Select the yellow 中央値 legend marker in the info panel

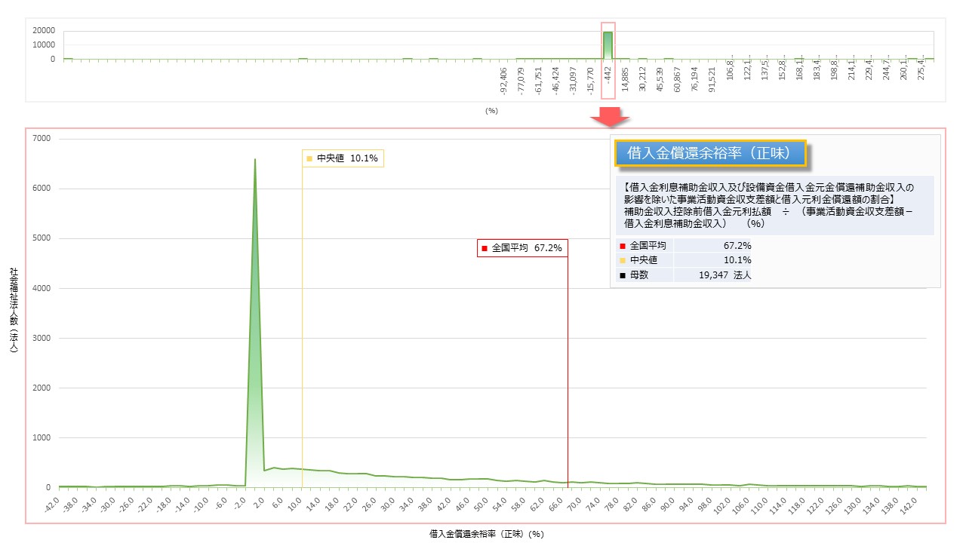tap(622, 260)
